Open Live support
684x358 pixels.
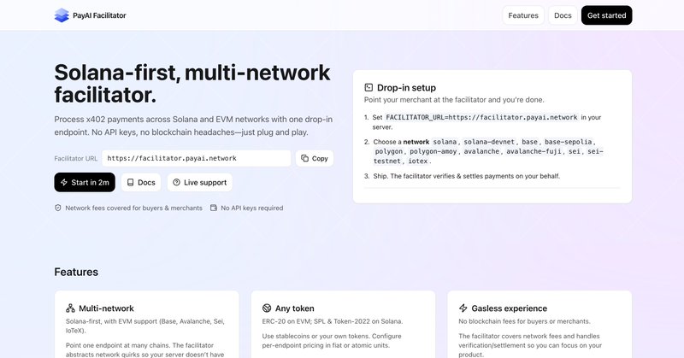click(200, 182)
